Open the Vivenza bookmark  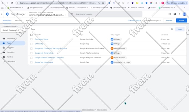coord(152,8)
